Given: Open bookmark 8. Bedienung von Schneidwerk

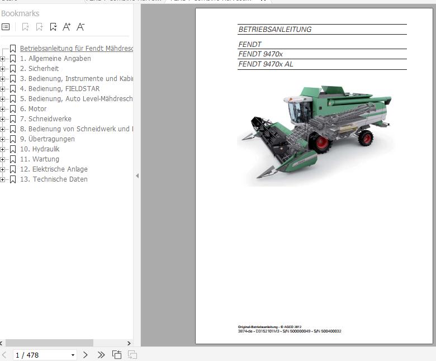Looking at the screenshot, I should click(77, 129).
